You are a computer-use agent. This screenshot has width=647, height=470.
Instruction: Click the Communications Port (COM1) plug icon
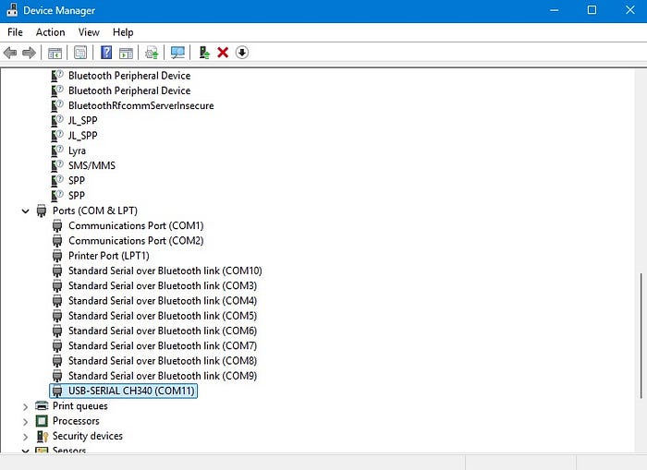[x=57, y=226]
